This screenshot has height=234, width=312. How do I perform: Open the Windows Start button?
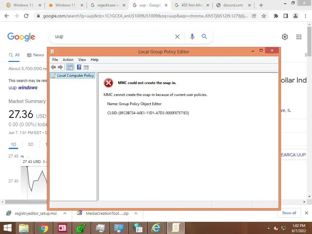click(7, 228)
